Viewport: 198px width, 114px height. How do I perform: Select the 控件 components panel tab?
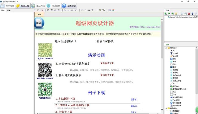167,45
